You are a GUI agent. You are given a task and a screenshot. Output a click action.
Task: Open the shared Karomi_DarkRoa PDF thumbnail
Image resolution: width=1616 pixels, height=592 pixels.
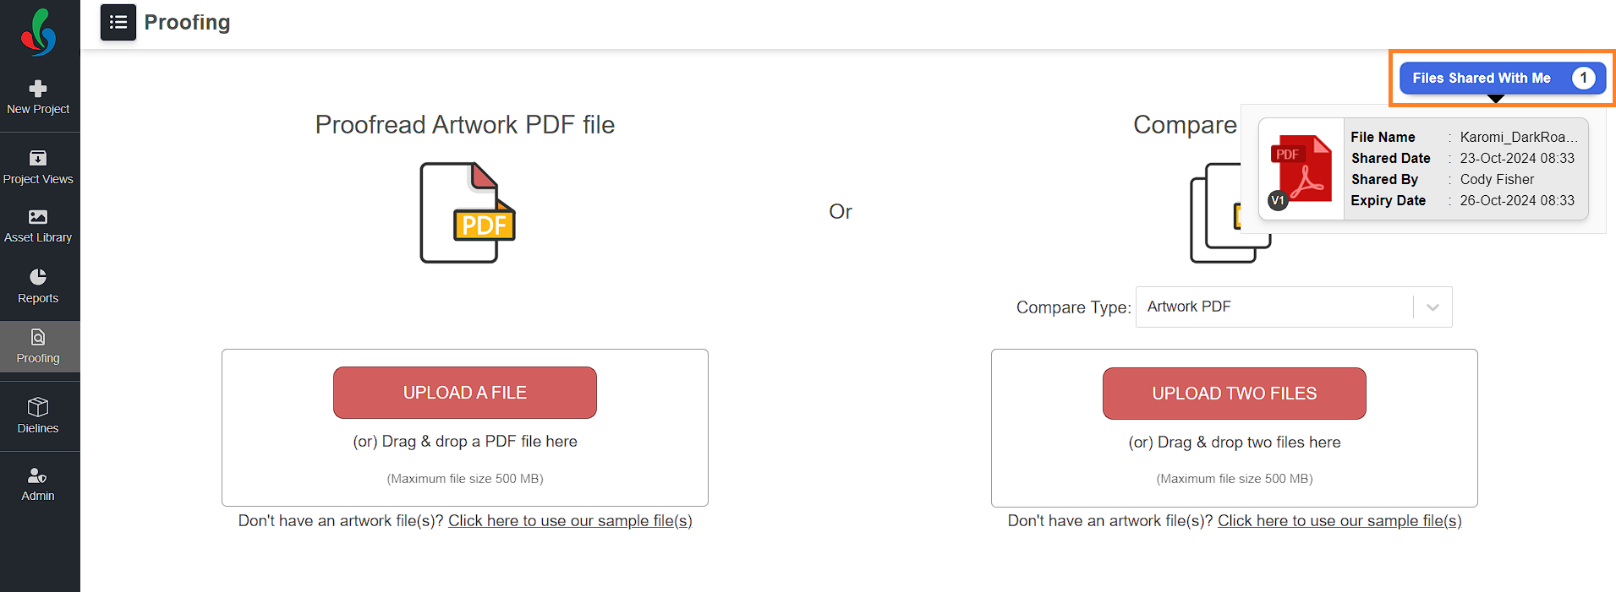(1301, 169)
